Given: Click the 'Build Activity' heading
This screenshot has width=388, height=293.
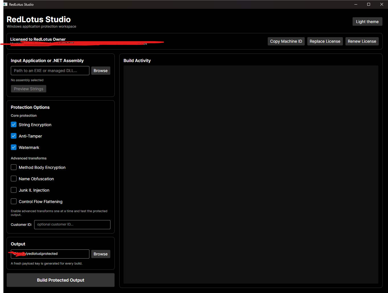Looking at the screenshot, I should tap(137, 61).
